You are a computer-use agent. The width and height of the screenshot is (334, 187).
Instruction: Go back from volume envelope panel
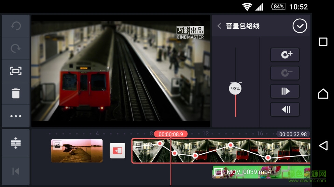pos(220,26)
